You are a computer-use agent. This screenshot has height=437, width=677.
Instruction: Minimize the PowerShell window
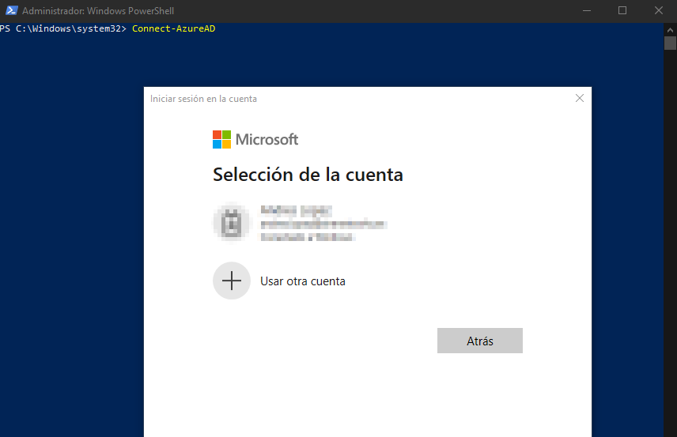[x=586, y=11]
